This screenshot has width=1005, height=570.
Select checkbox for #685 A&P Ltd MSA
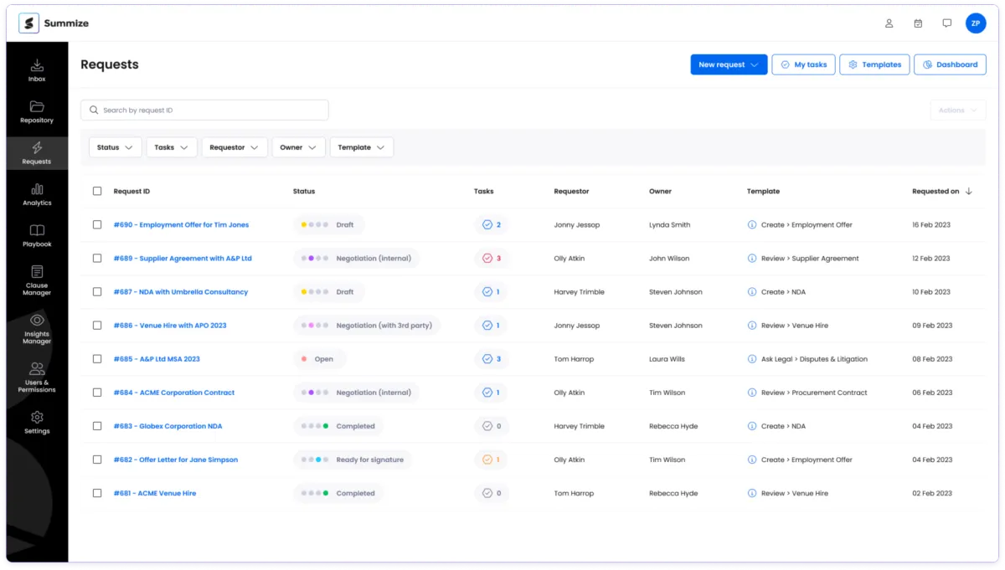pos(97,359)
